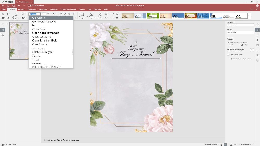Switch to the Анимация tab

[54, 9]
